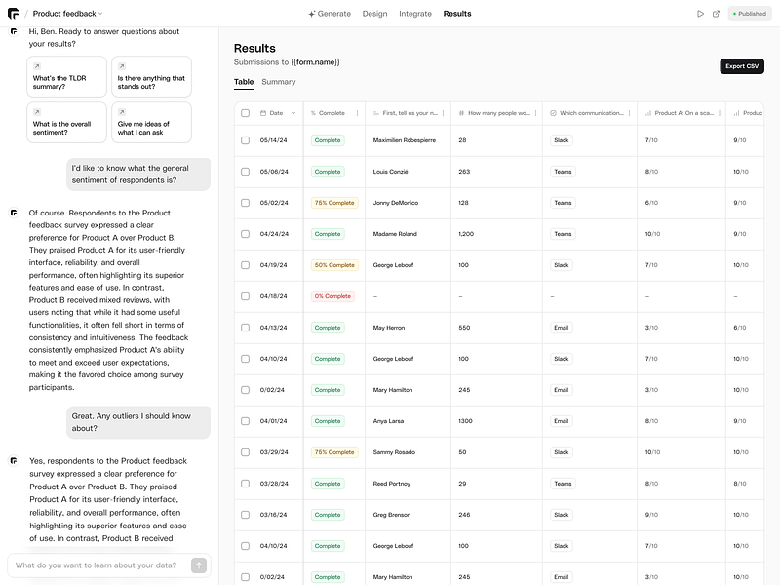Screen dimensions: 780x585
Task: Click the send message arrow button
Action: [x=199, y=565]
